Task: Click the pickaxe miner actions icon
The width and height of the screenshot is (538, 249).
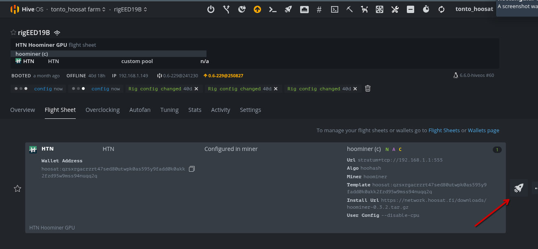Action: click(x=349, y=9)
